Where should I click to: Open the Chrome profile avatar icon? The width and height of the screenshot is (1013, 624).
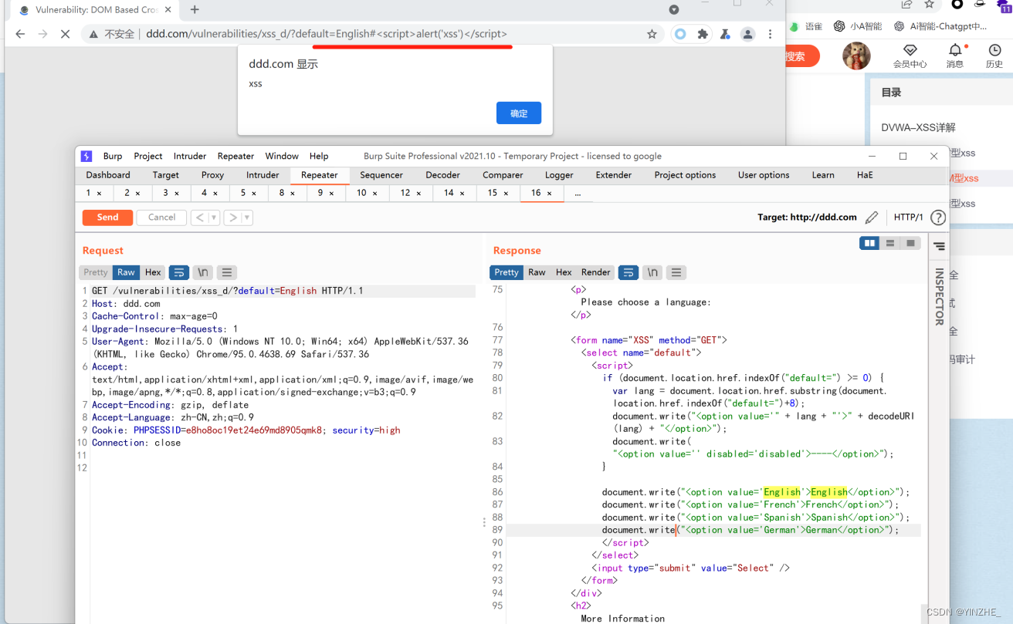[747, 34]
